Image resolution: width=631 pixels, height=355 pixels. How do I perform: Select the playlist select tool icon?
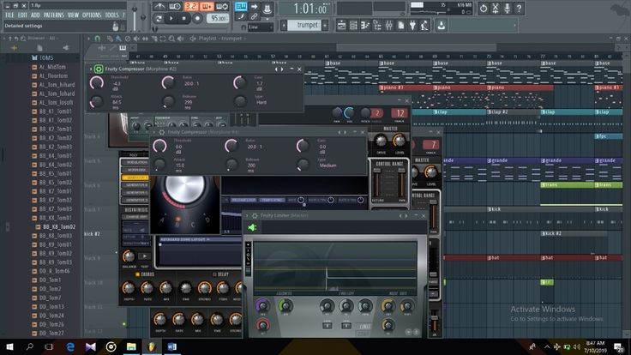[x=163, y=39]
